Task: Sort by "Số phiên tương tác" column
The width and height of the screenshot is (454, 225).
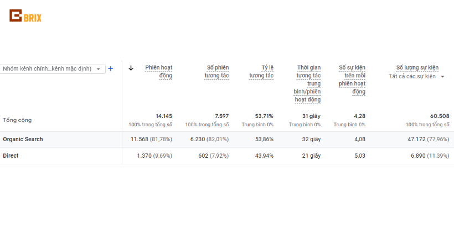Action: (218, 71)
